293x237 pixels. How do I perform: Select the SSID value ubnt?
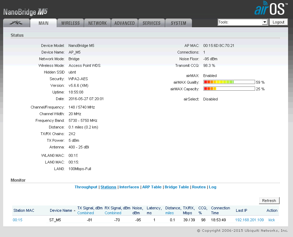72,72
